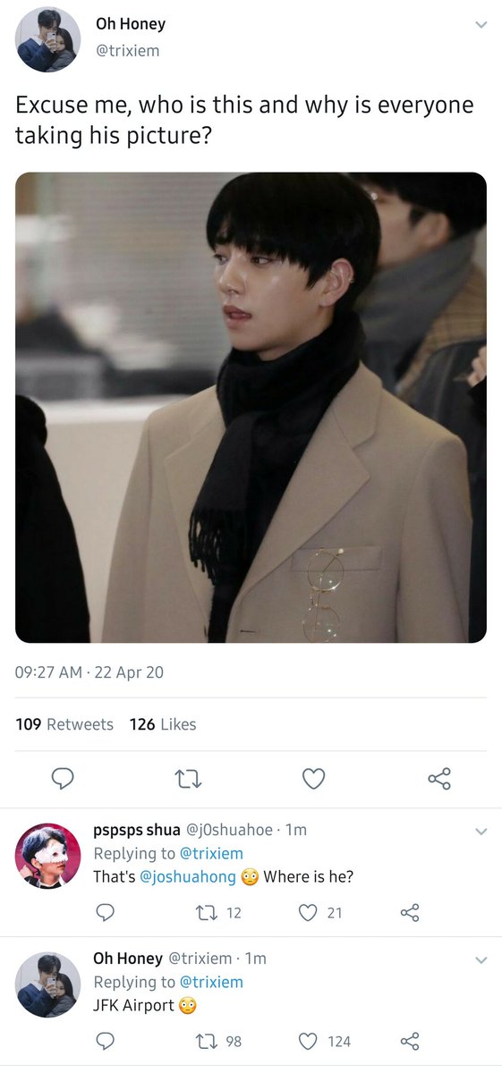
Task: Reply to pspsps shua's comment
Action: (x=105, y=913)
